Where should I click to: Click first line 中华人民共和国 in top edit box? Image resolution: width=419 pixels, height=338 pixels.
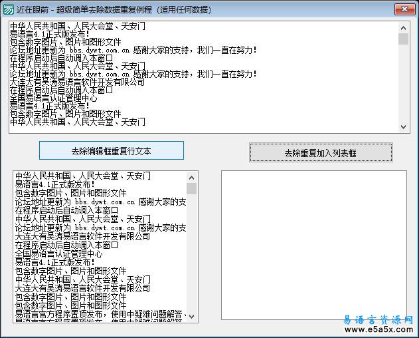pos(78,26)
